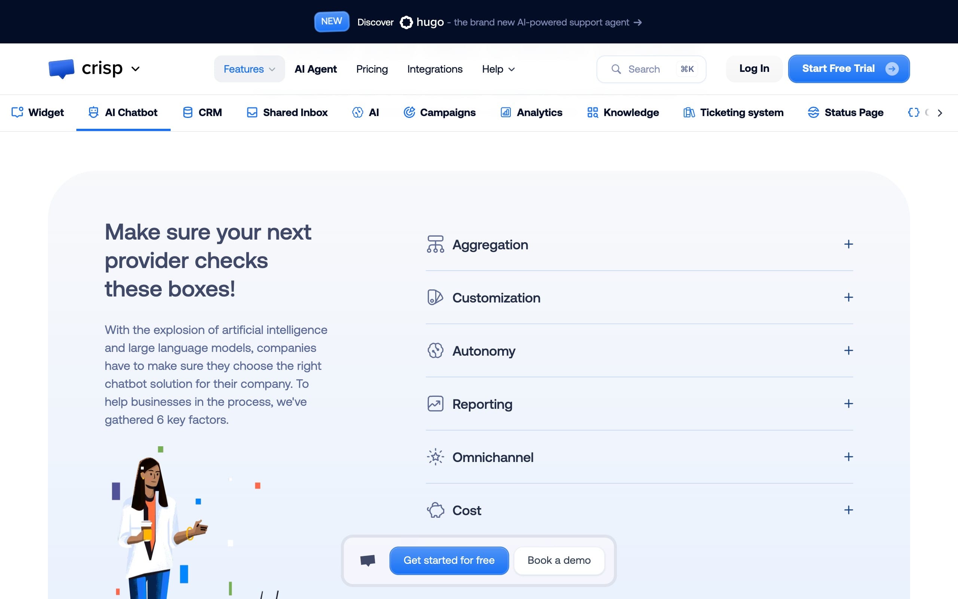Viewport: 958px width, 599px height.
Task: Click the Autonomy brain icon
Action: point(436,350)
